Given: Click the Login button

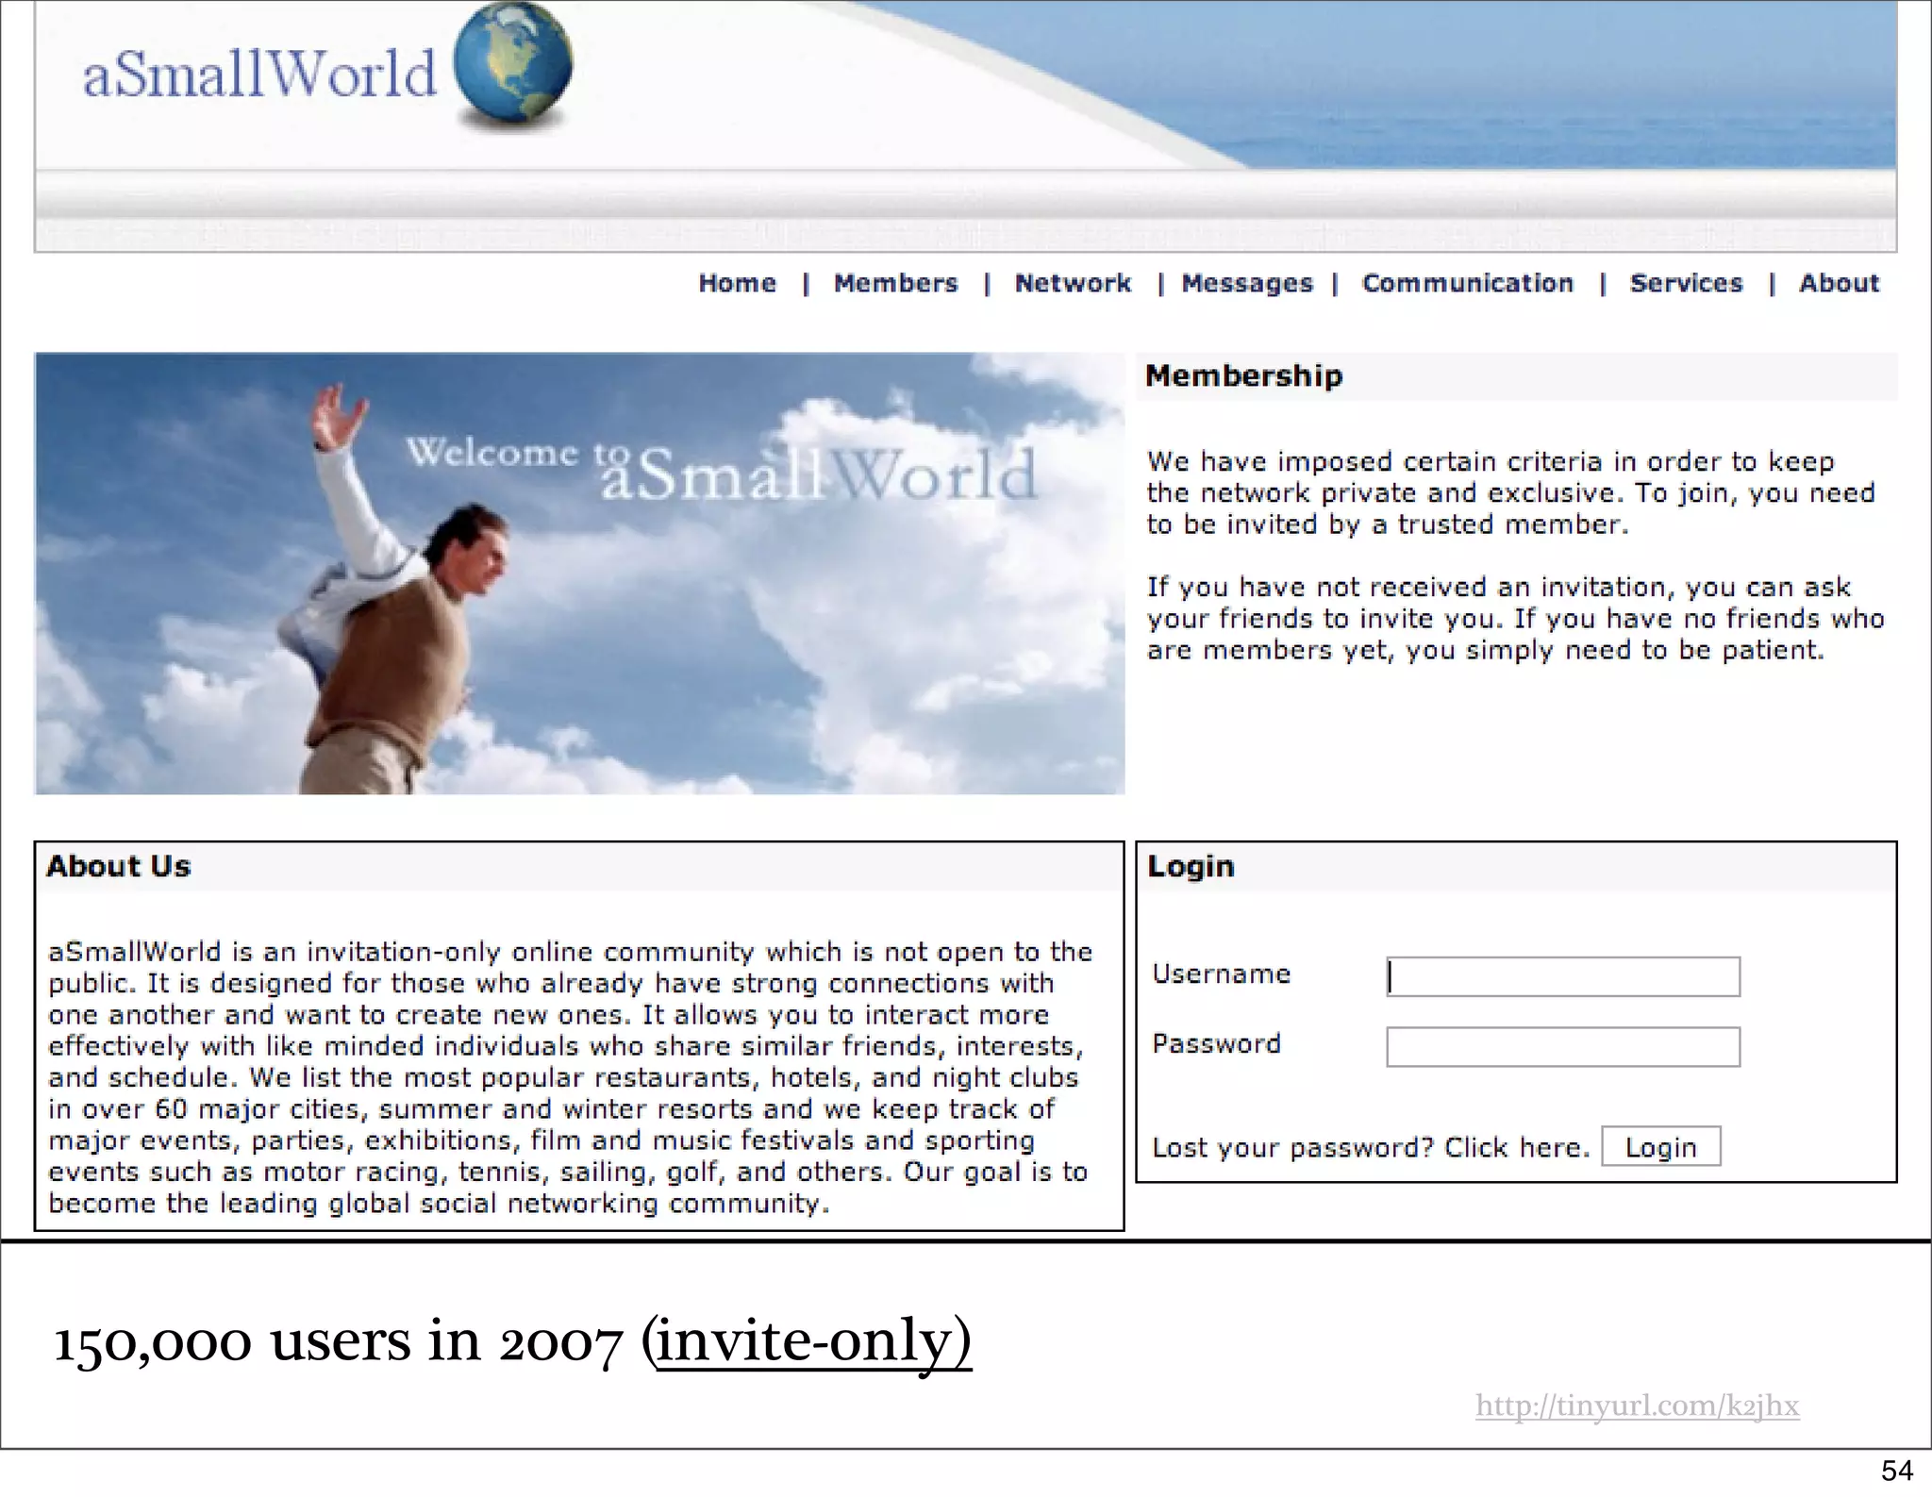Looking at the screenshot, I should click(1661, 1147).
